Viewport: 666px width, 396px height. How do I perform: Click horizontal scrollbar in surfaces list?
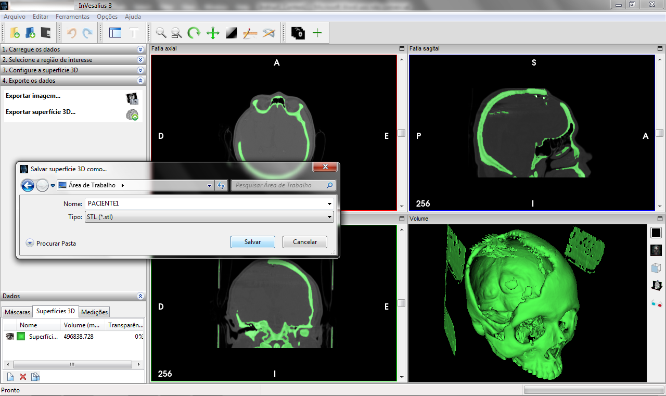coord(72,364)
